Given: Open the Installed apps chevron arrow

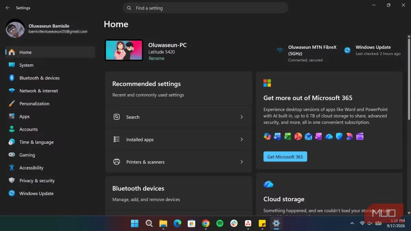Looking at the screenshot, I should (x=241, y=140).
